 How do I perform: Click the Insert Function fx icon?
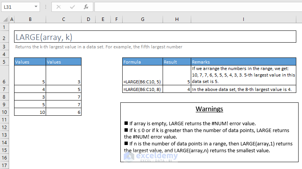click(x=86, y=7)
